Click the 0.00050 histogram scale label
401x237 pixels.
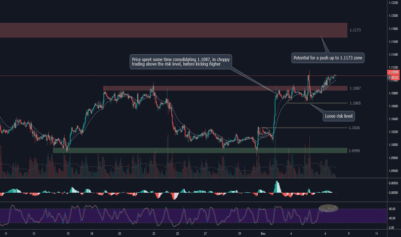393,183
